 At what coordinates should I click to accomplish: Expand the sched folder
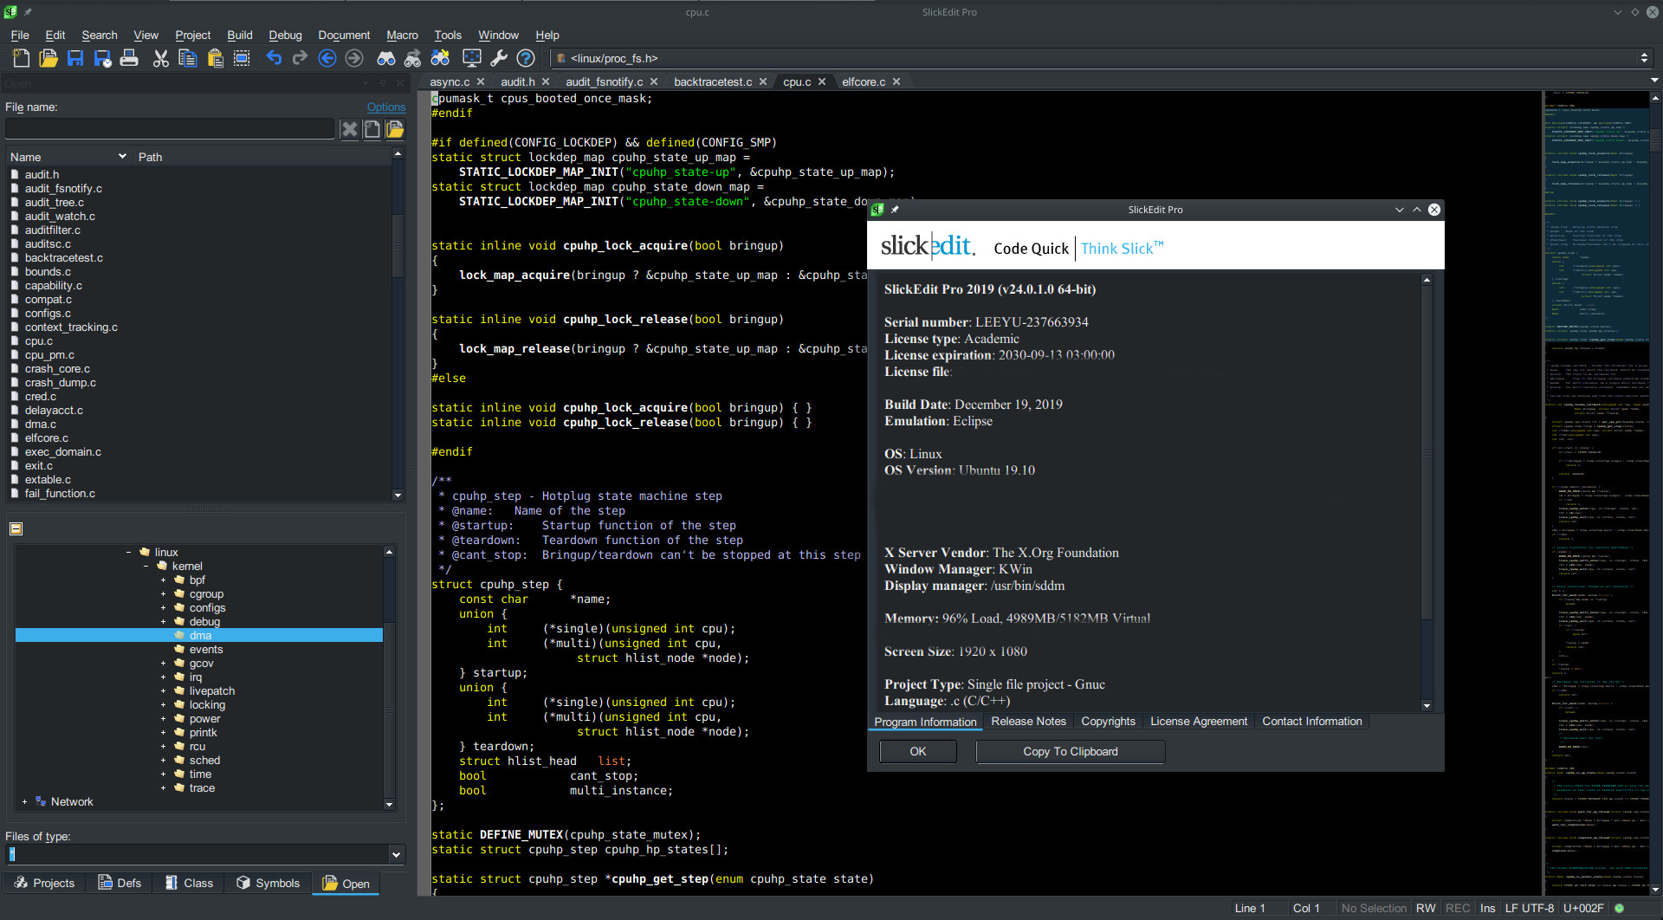tap(163, 760)
